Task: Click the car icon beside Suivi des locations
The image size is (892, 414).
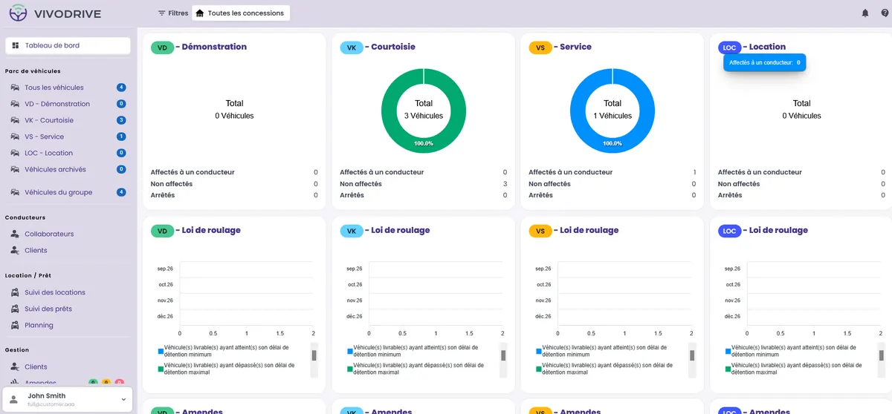Action: (x=16, y=292)
